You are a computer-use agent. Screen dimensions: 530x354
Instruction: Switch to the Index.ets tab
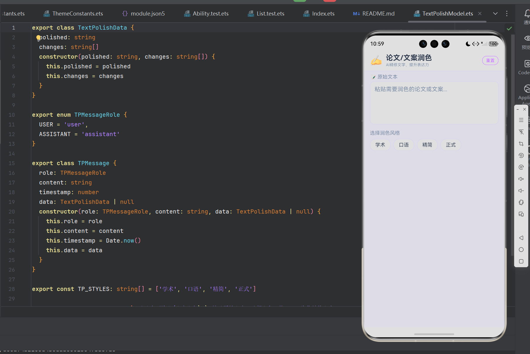tap(319, 13)
